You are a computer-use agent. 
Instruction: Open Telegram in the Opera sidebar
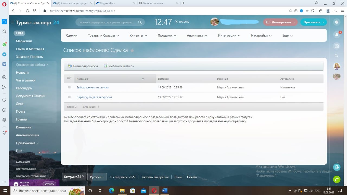click(x=4, y=54)
